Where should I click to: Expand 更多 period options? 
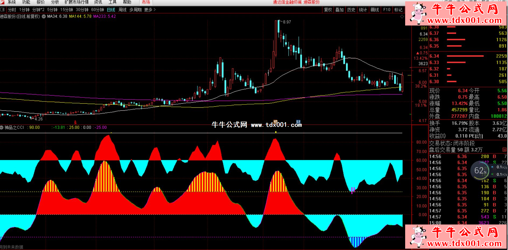(x=150, y=10)
